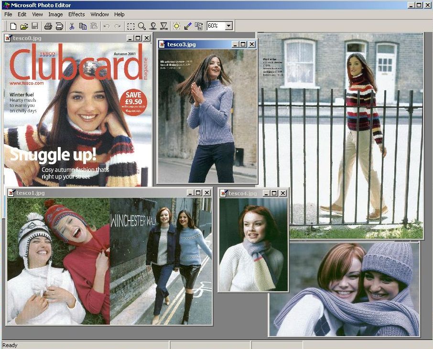
Task: Open a file using the Open folder icon
Action: 24,26
